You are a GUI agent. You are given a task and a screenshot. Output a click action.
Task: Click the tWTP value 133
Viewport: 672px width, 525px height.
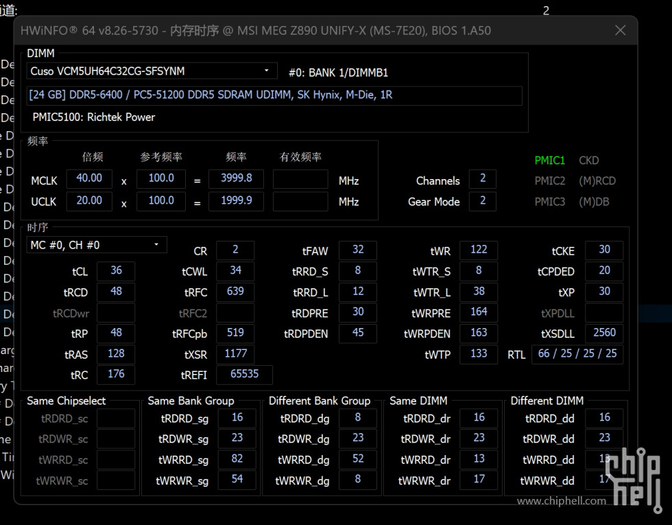[479, 354]
